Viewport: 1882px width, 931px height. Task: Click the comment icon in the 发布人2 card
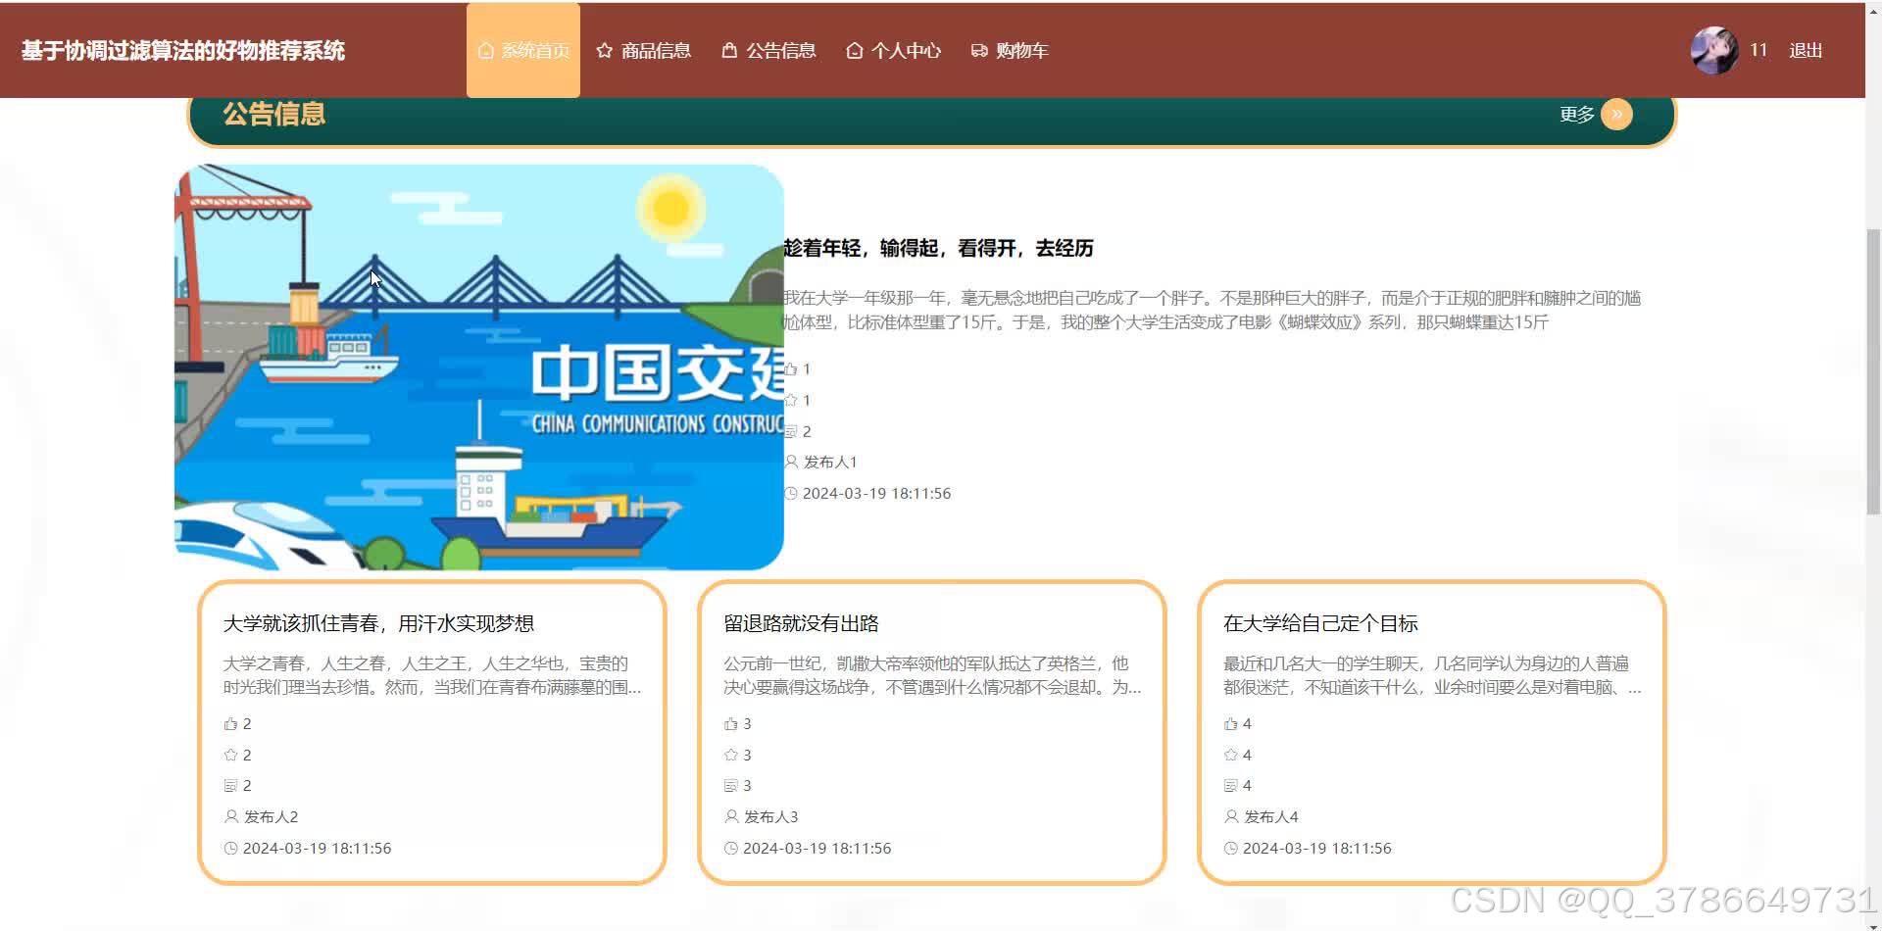(230, 786)
